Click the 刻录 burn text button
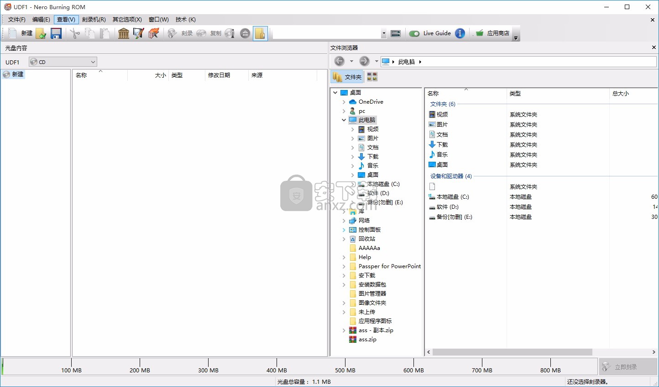659x387 pixels. (x=187, y=33)
